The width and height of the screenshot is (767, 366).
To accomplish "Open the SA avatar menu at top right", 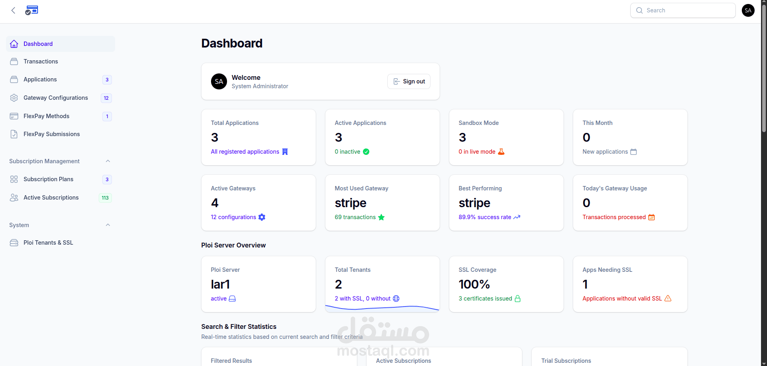I will click(748, 10).
